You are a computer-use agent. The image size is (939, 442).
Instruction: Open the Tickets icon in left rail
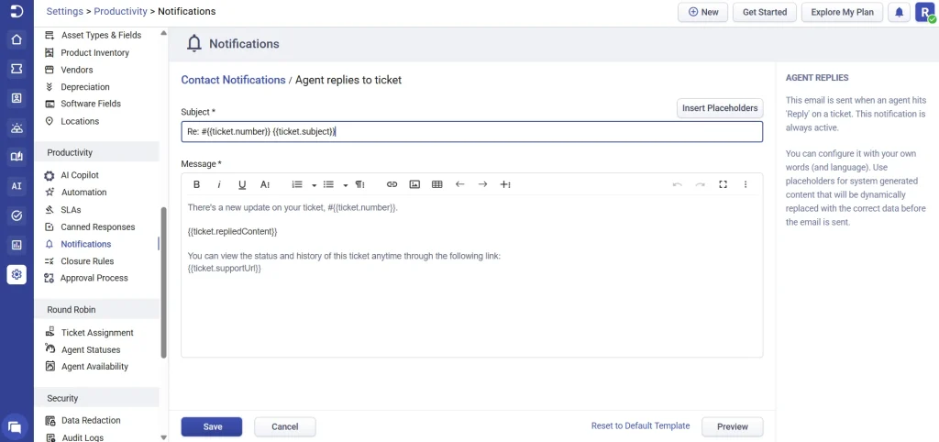[x=17, y=70]
